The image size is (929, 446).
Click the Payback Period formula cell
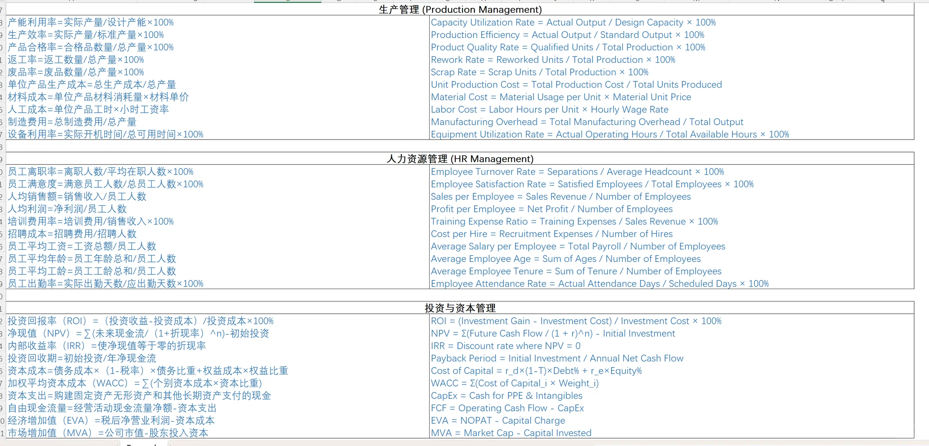point(557,358)
